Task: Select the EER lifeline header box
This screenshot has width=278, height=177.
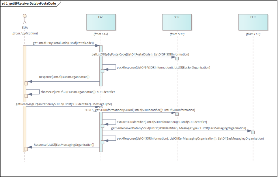Action: point(253,22)
